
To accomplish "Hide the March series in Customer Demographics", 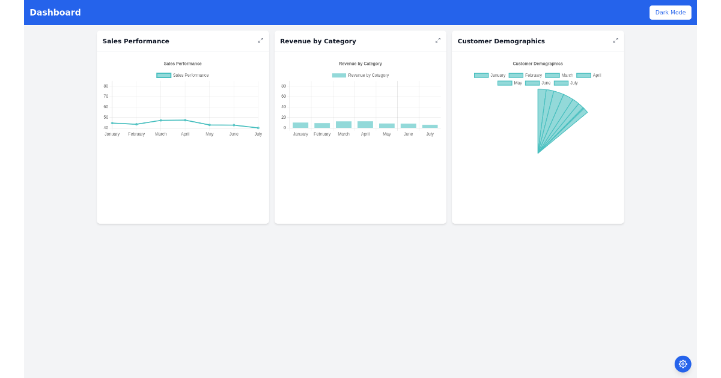I will click(x=558, y=75).
